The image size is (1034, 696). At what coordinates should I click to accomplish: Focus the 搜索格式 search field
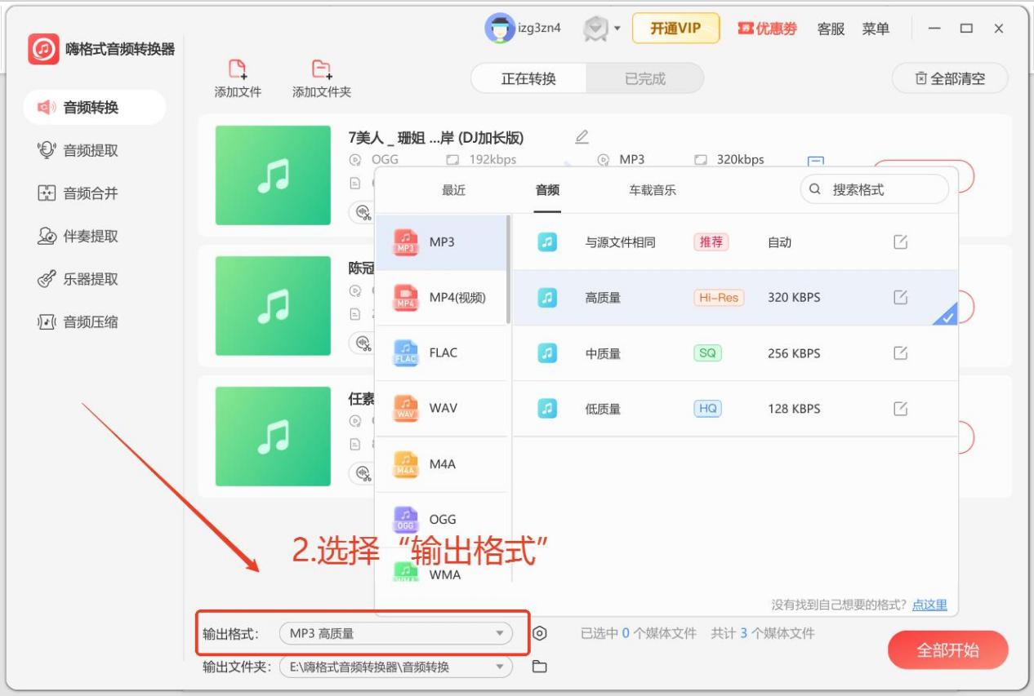875,189
